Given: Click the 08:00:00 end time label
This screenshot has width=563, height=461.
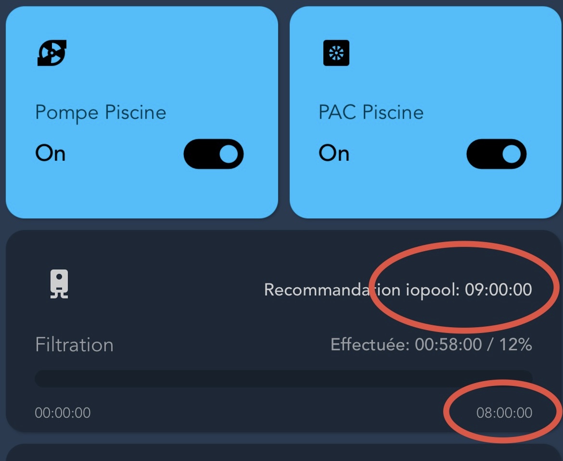Looking at the screenshot, I should pos(504,413).
